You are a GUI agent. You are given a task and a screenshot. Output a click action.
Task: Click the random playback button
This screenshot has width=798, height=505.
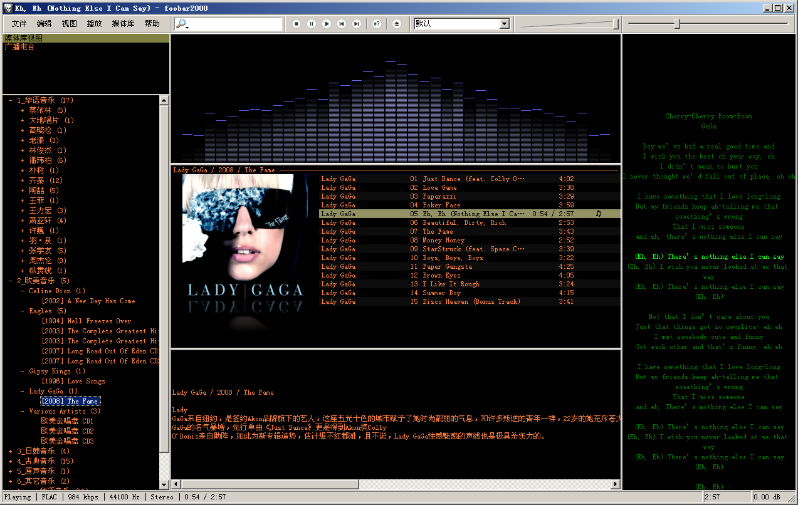(377, 24)
